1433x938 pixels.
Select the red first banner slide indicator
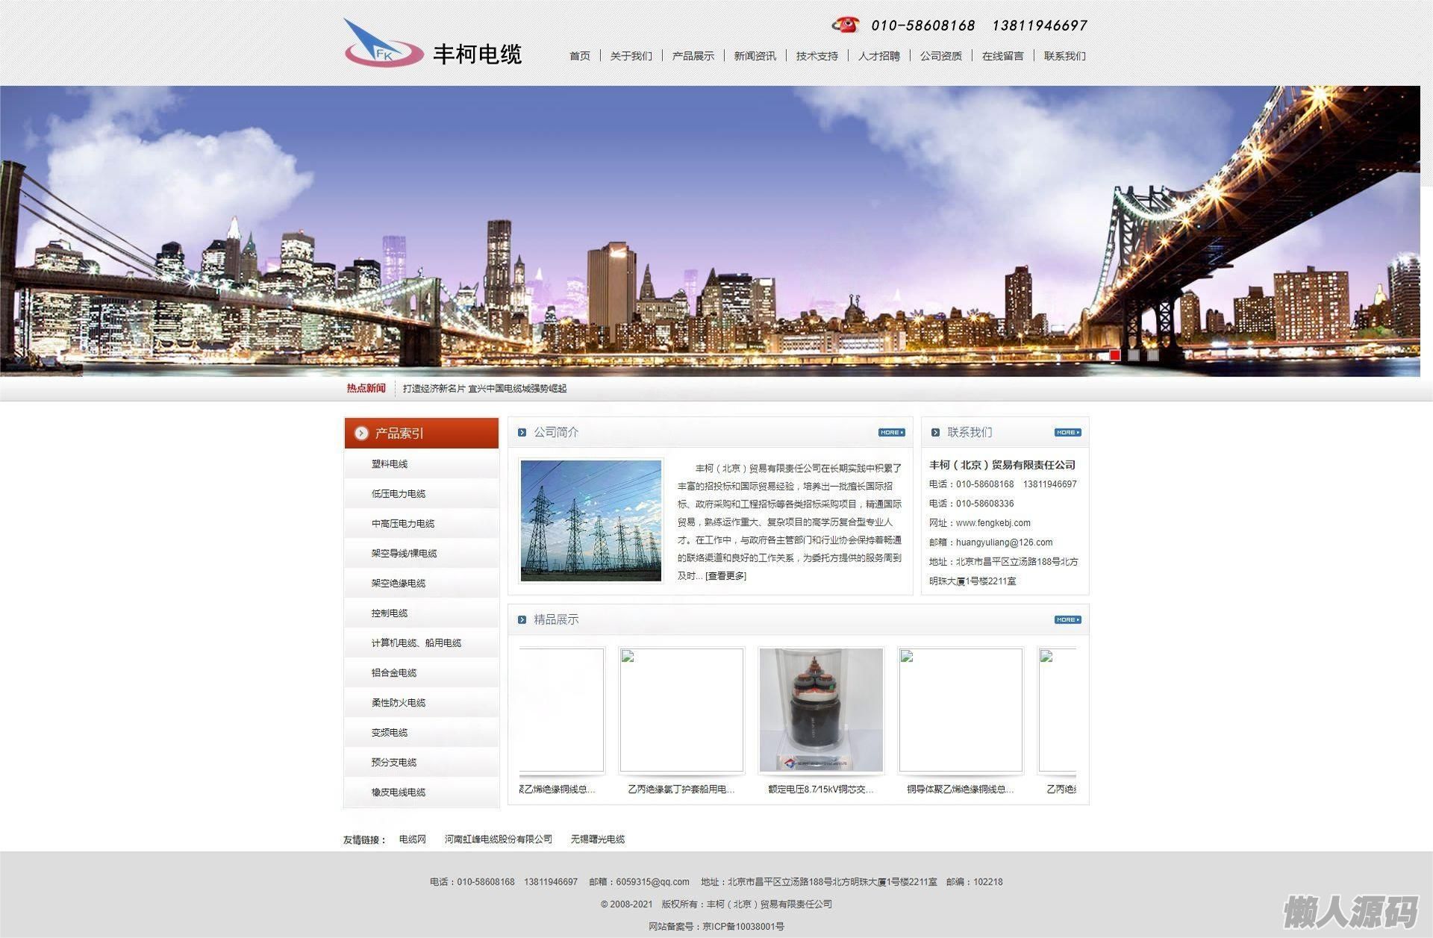click(1115, 355)
